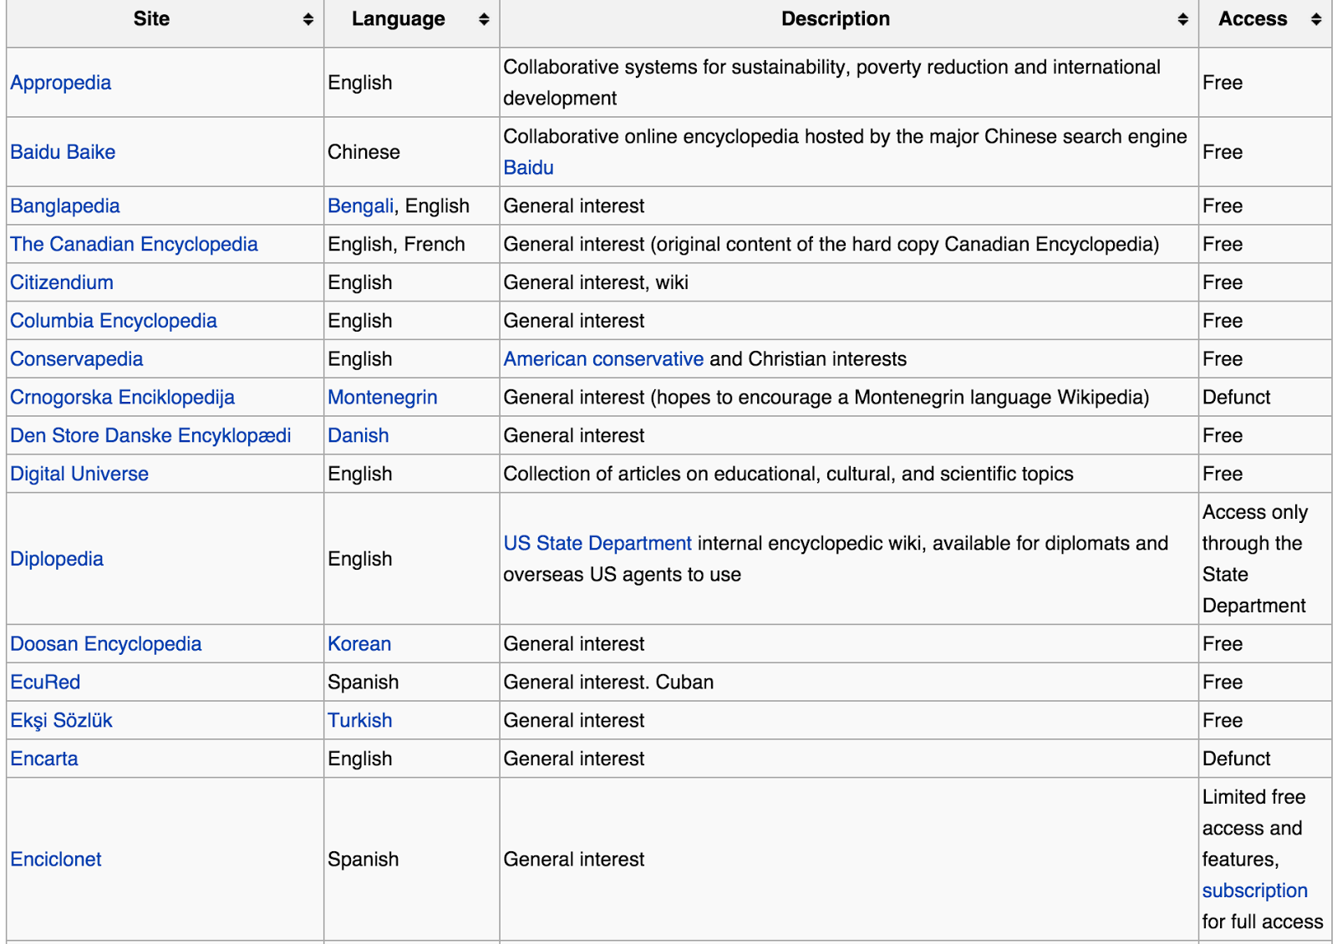
Task: Visit the Baidu search engine link
Action: 526,167
